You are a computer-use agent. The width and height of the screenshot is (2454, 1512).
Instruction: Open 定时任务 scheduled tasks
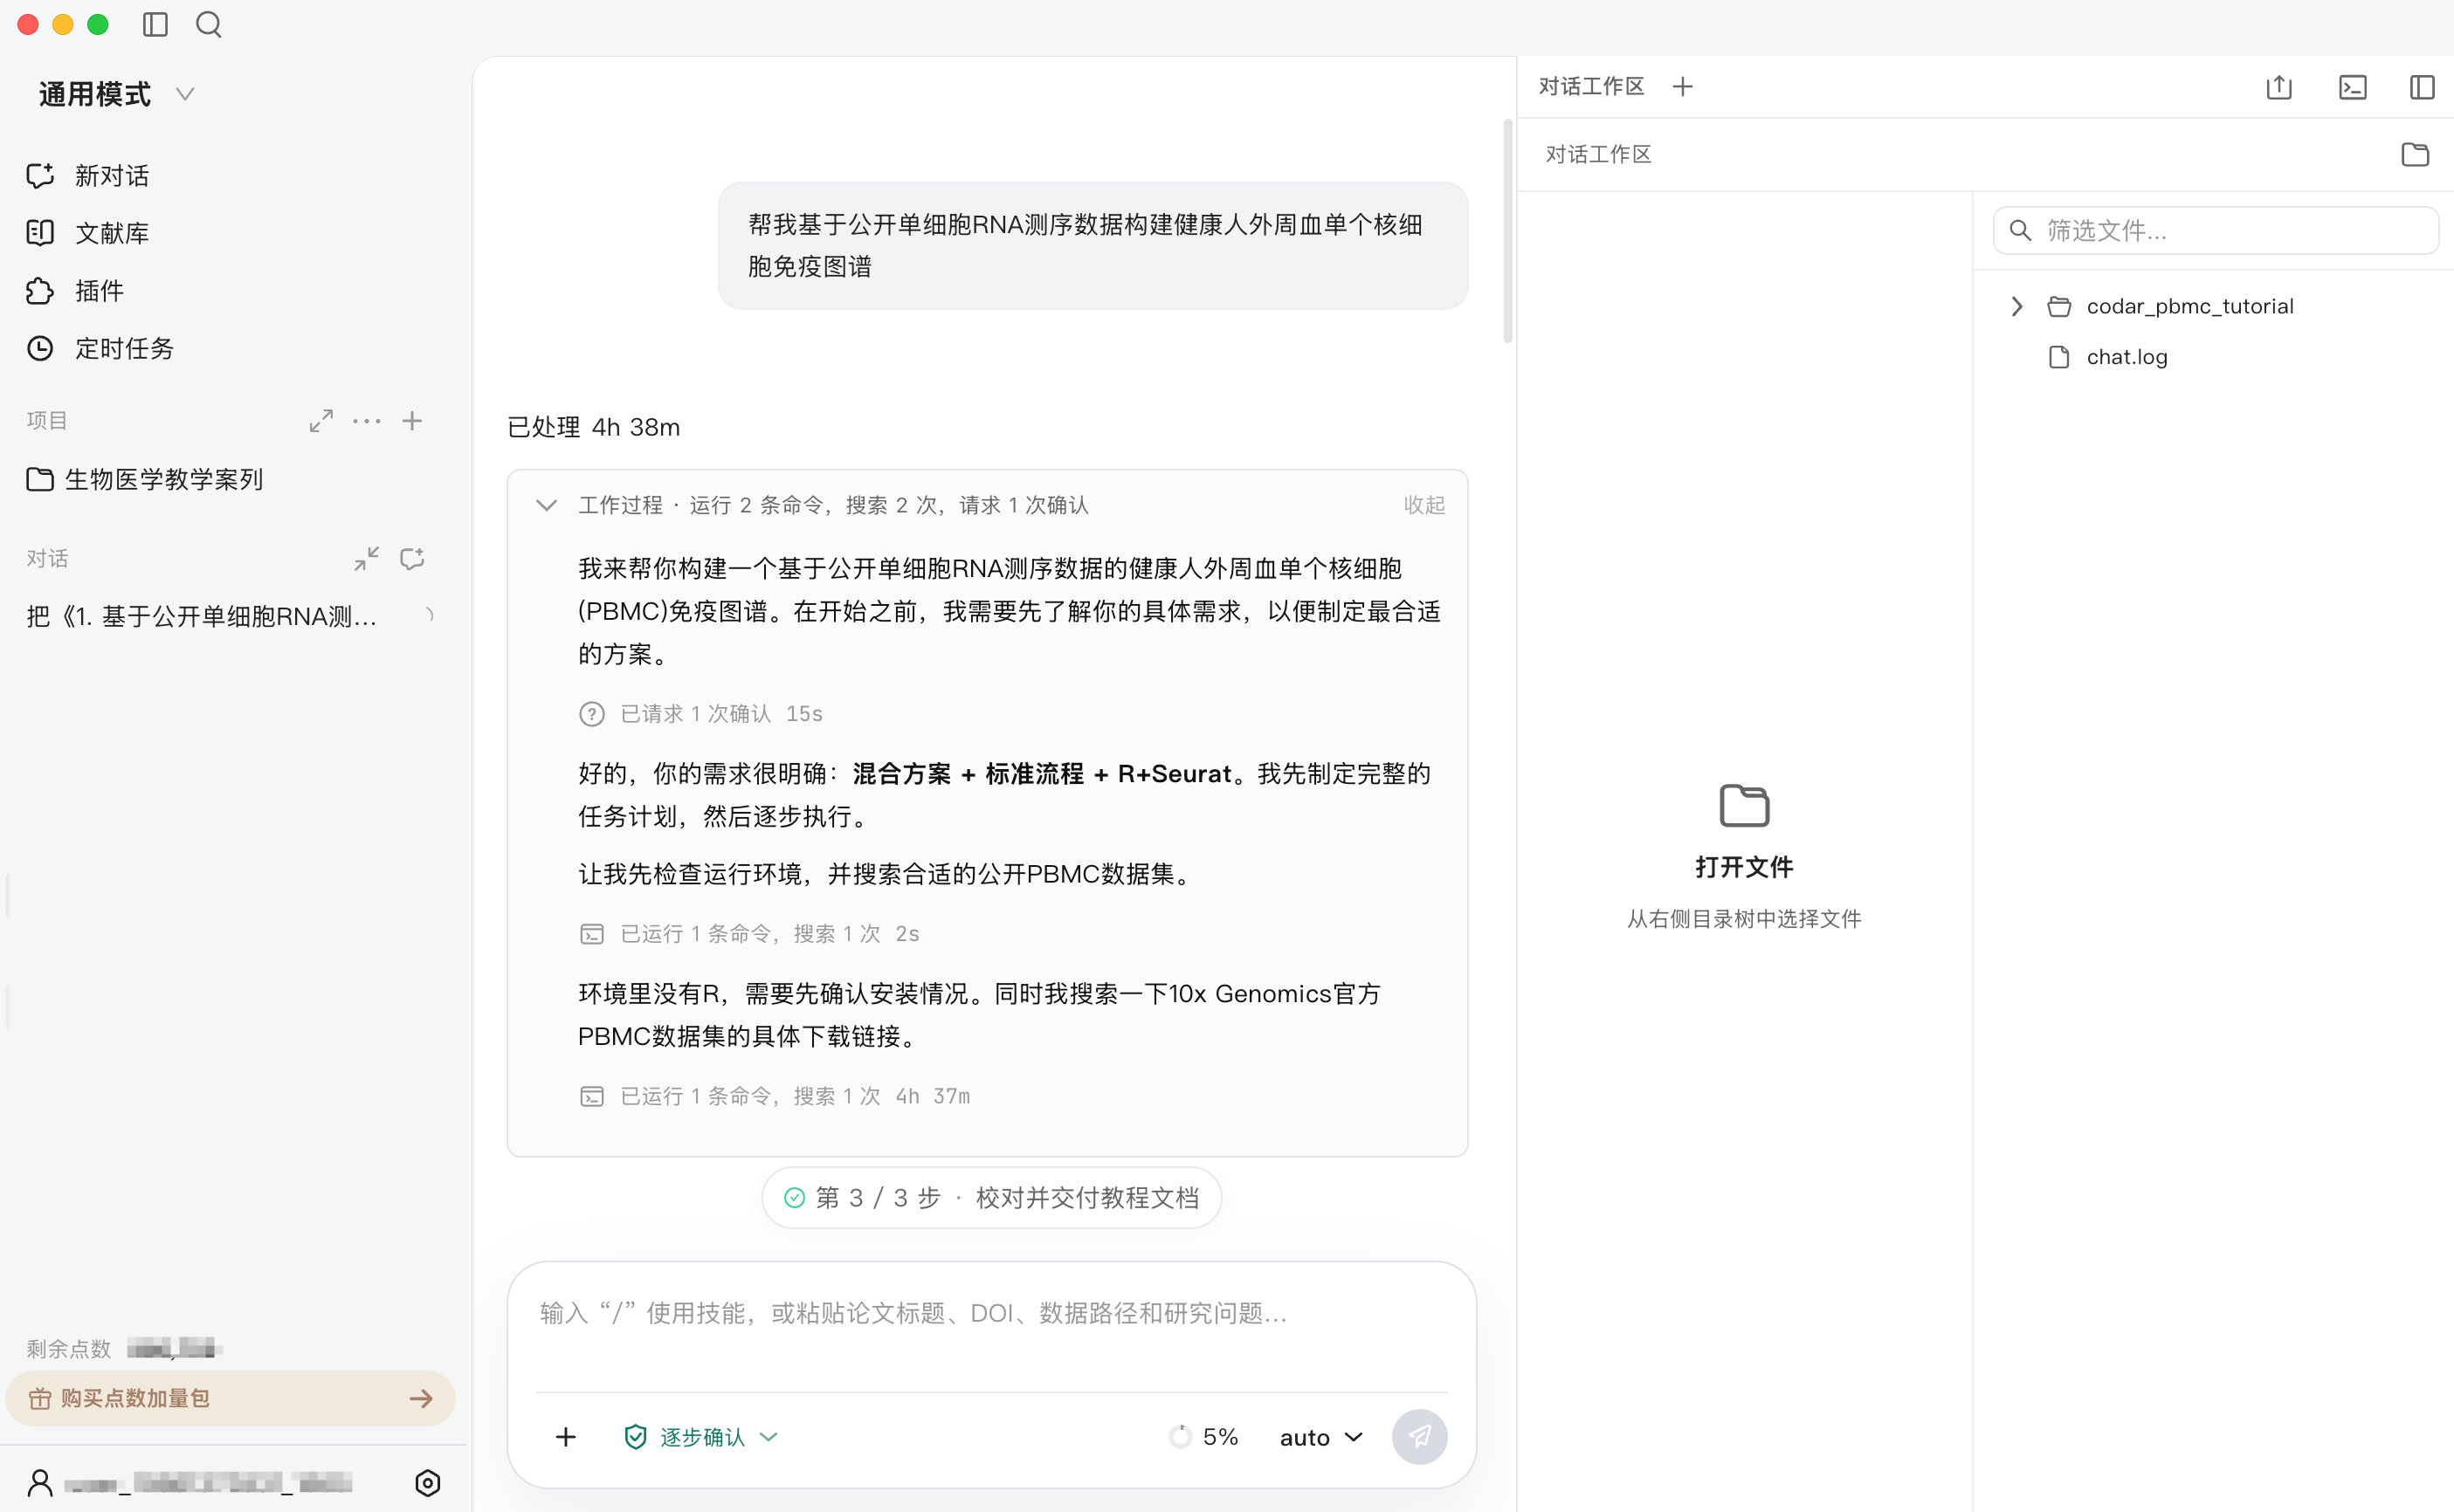pos(100,348)
